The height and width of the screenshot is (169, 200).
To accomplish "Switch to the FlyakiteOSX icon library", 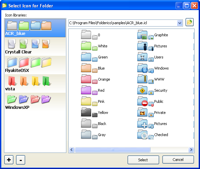I will click(x=35, y=65).
